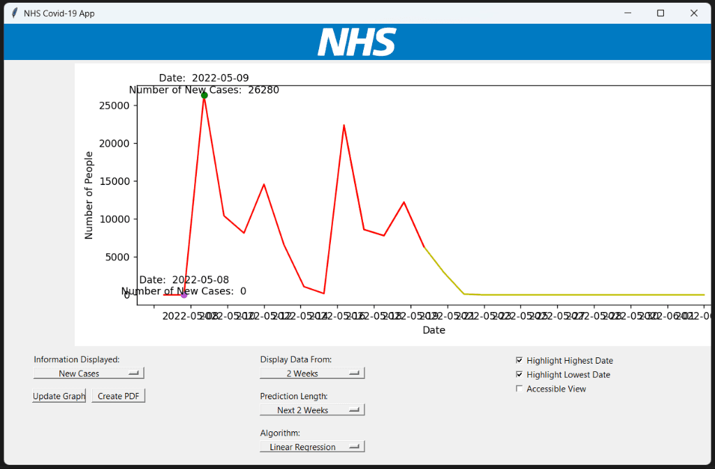The height and width of the screenshot is (469, 715).
Task: Click the feather app icon in title bar
Action: click(15, 13)
